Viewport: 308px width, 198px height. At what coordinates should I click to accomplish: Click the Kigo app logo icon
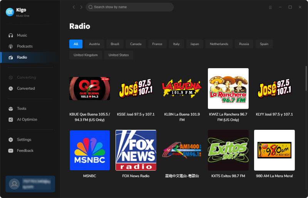10,12
